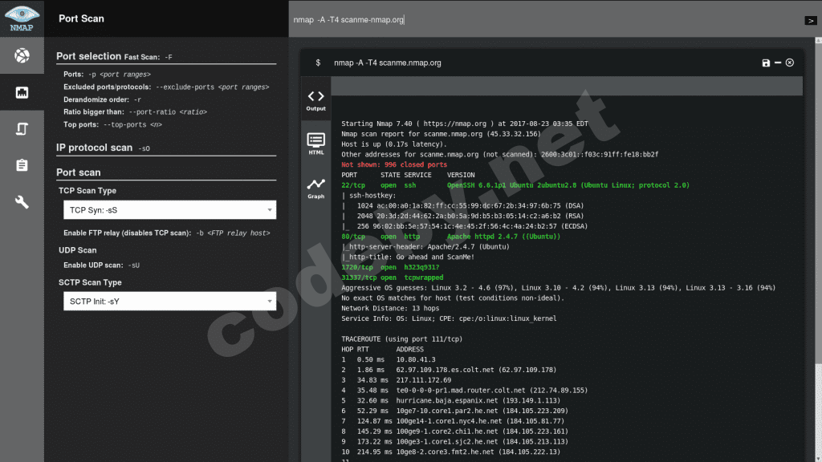Toggle Enable UDP scan -sU
This screenshot has height=462, width=822.
pos(102,265)
